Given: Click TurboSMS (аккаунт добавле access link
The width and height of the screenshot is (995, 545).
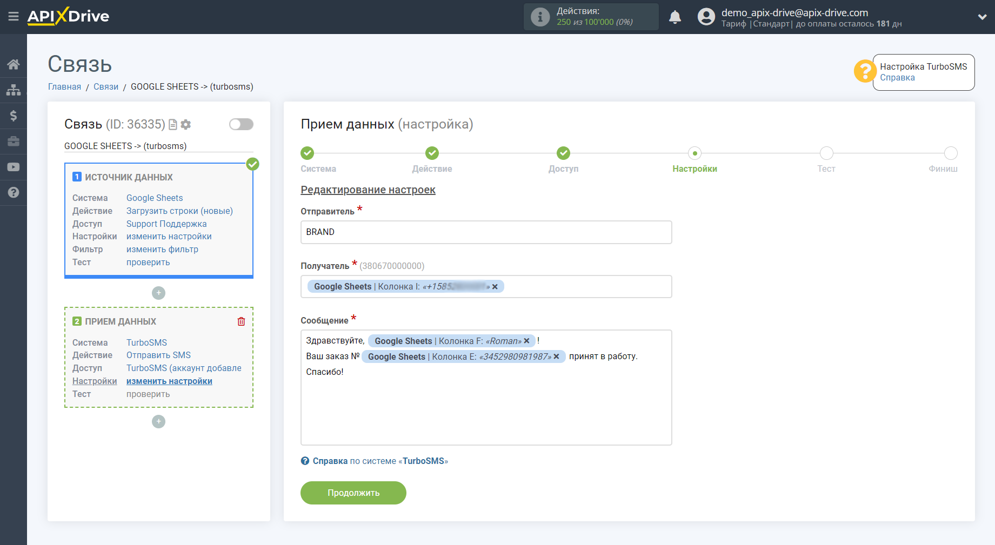Looking at the screenshot, I should click(184, 368).
